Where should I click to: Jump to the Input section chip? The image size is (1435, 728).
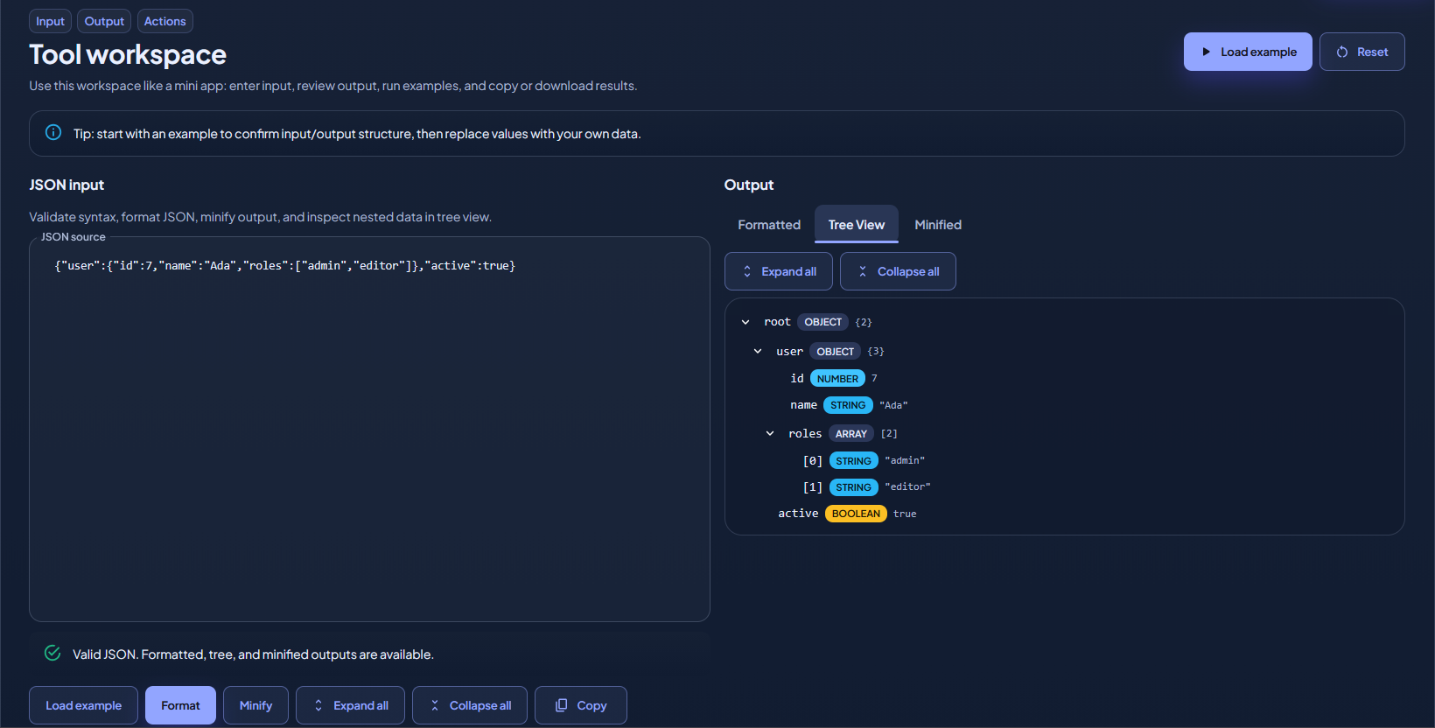coord(50,21)
